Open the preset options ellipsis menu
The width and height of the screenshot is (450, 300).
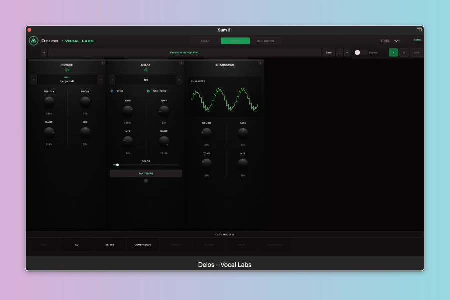(x=340, y=53)
